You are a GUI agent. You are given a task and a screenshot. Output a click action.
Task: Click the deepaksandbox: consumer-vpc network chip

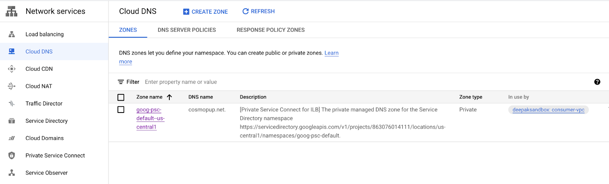coord(548,110)
